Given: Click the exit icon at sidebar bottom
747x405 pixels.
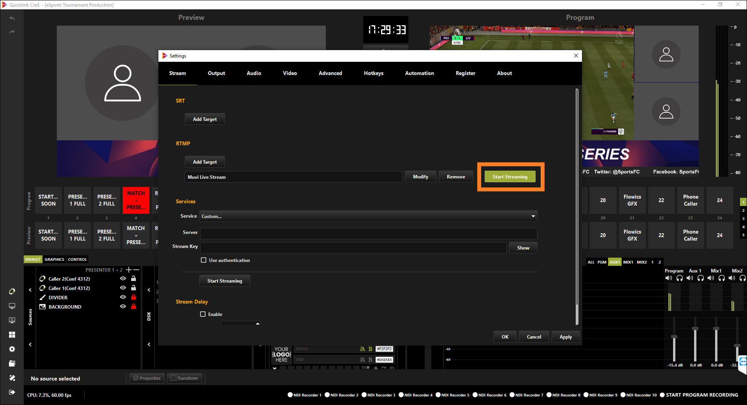Looking at the screenshot, I should tap(12, 392).
